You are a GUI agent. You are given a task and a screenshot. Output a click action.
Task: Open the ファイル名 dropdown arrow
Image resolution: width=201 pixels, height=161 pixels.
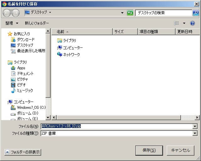coord(195,126)
